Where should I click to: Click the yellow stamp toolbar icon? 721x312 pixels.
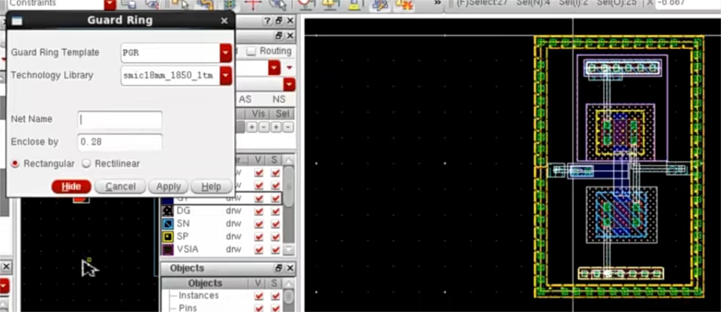(x=354, y=4)
